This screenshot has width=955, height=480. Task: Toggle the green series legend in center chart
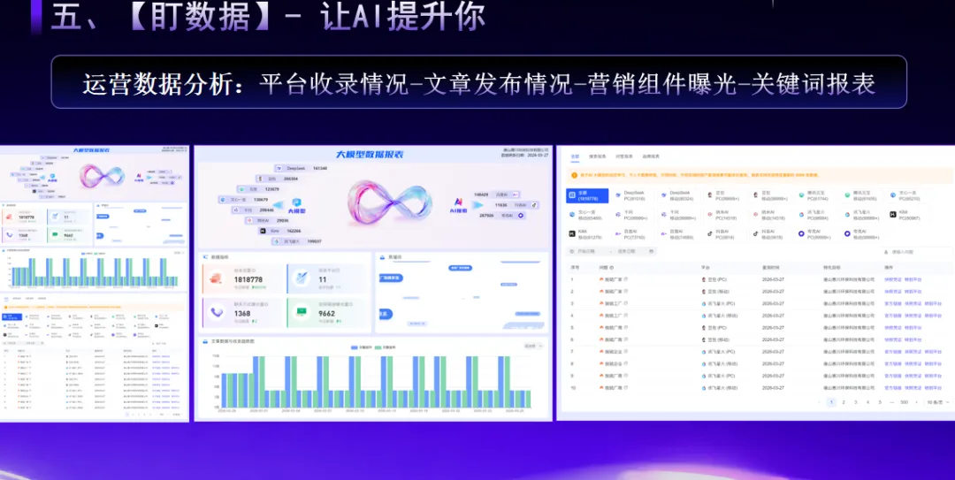[385, 347]
